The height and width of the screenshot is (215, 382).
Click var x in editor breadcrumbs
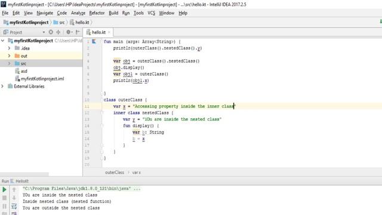pyautogui.click(x=136, y=173)
